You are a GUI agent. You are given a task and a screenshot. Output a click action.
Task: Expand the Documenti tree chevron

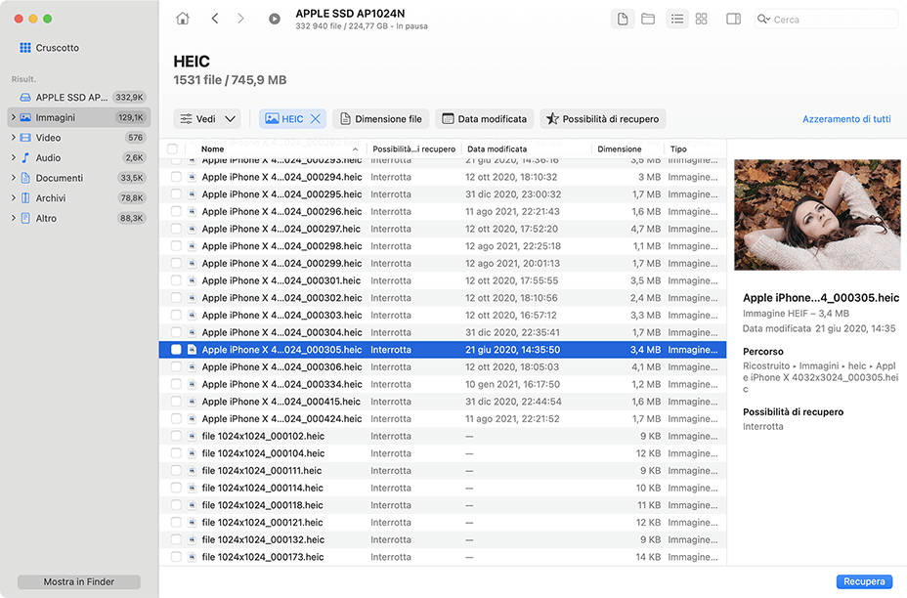pos(14,178)
